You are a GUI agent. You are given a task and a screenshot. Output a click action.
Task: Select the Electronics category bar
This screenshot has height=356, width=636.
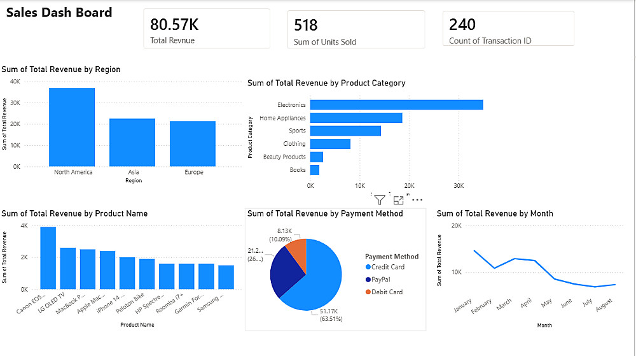pos(397,104)
